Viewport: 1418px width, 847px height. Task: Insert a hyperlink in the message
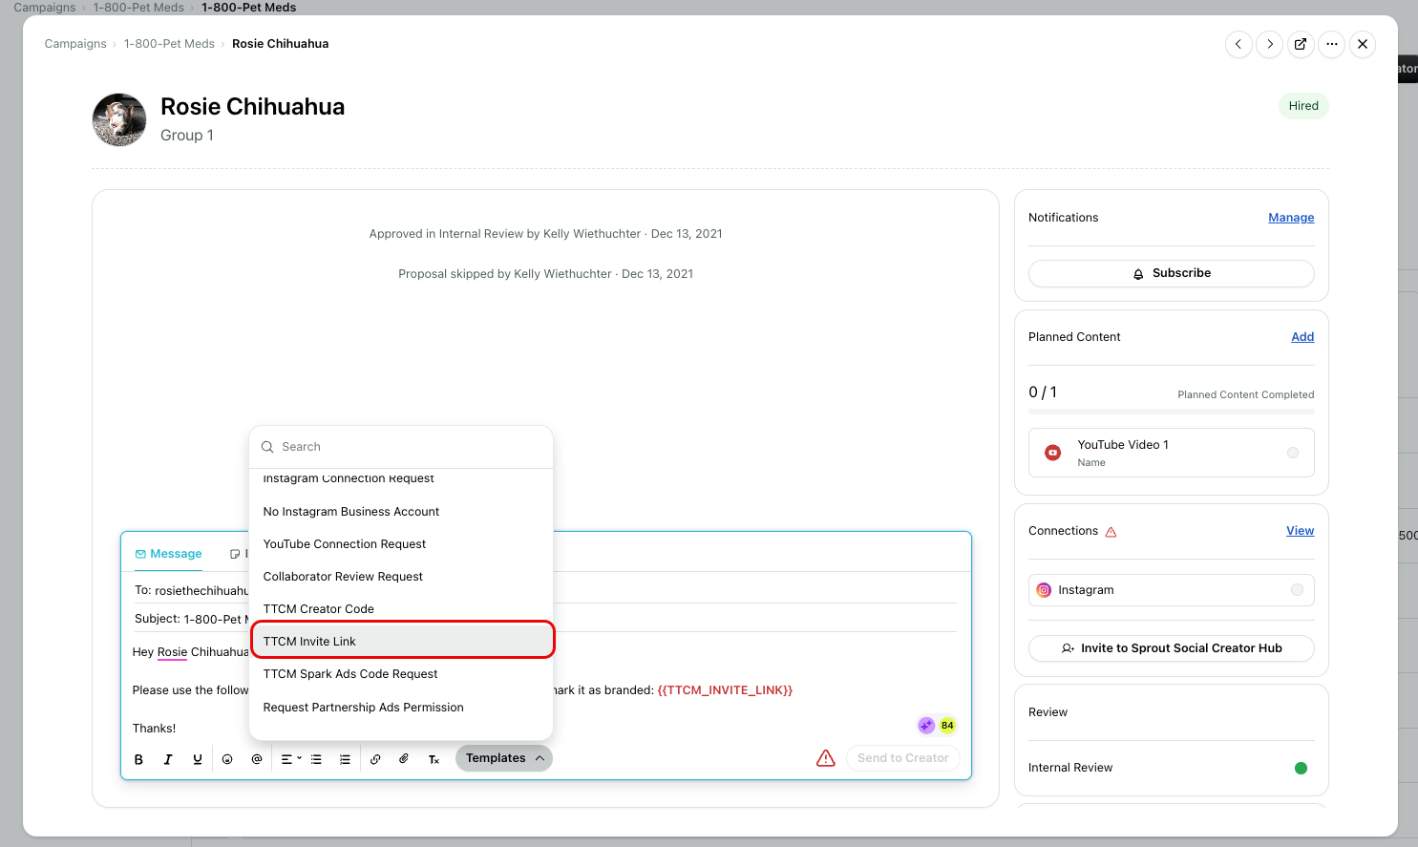coord(375,759)
